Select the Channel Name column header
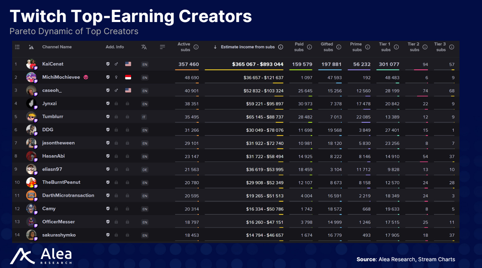This screenshot has height=268, width=482. click(x=57, y=47)
